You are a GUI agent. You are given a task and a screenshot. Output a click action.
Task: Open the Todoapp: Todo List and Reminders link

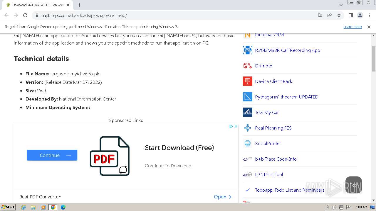click(x=290, y=190)
